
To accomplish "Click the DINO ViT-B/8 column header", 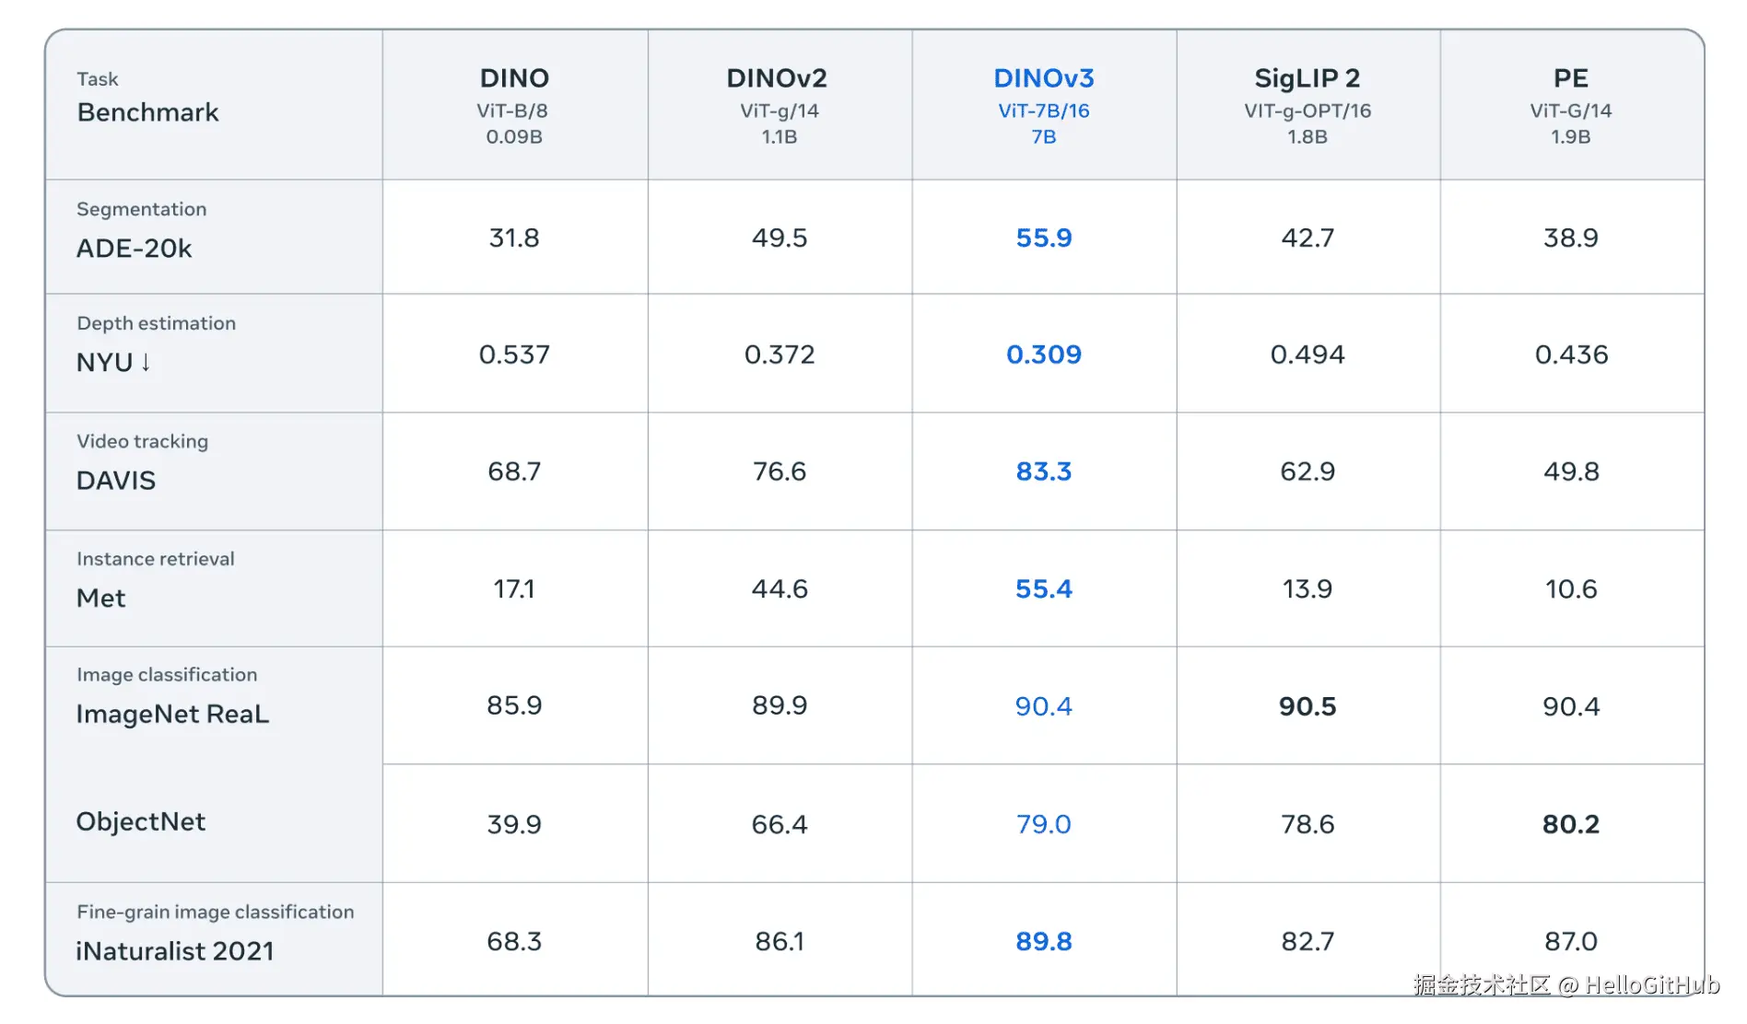I will point(514,79).
